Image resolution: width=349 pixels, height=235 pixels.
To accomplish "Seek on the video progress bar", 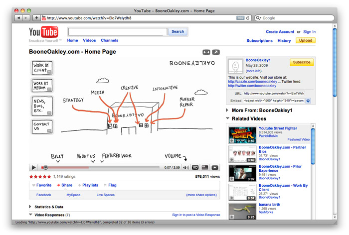I will (100, 167).
